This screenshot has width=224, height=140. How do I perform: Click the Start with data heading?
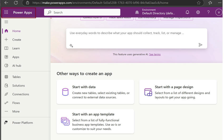[x=84, y=87]
